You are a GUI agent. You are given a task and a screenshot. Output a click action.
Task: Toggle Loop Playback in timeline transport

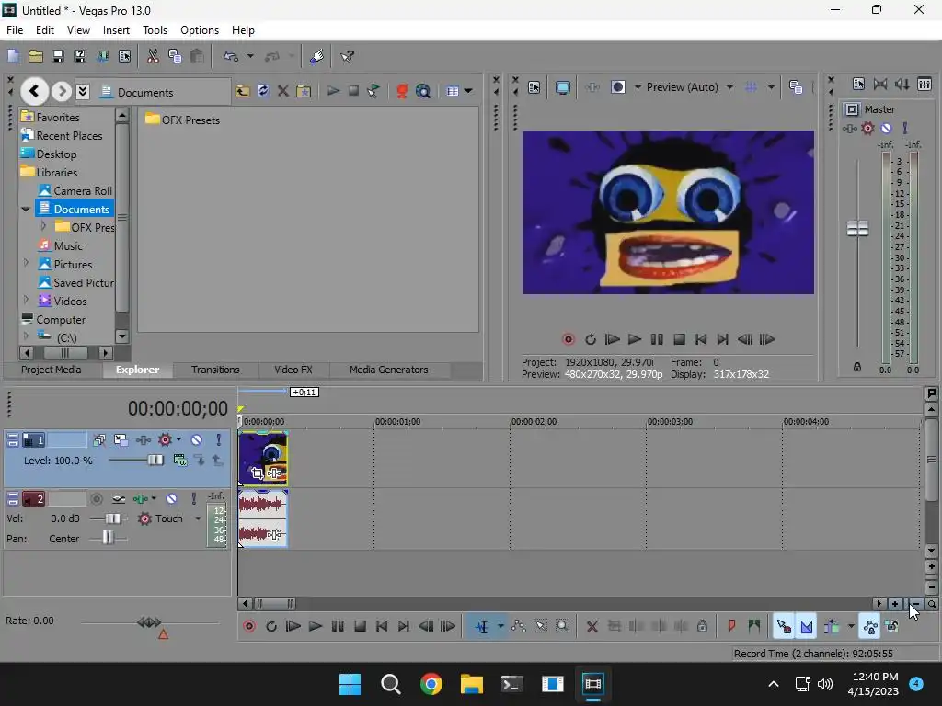(x=271, y=626)
